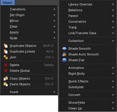The width and height of the screenshot is (117, 112).
Task: Open the Object menu header
Action: coord(7,3)
